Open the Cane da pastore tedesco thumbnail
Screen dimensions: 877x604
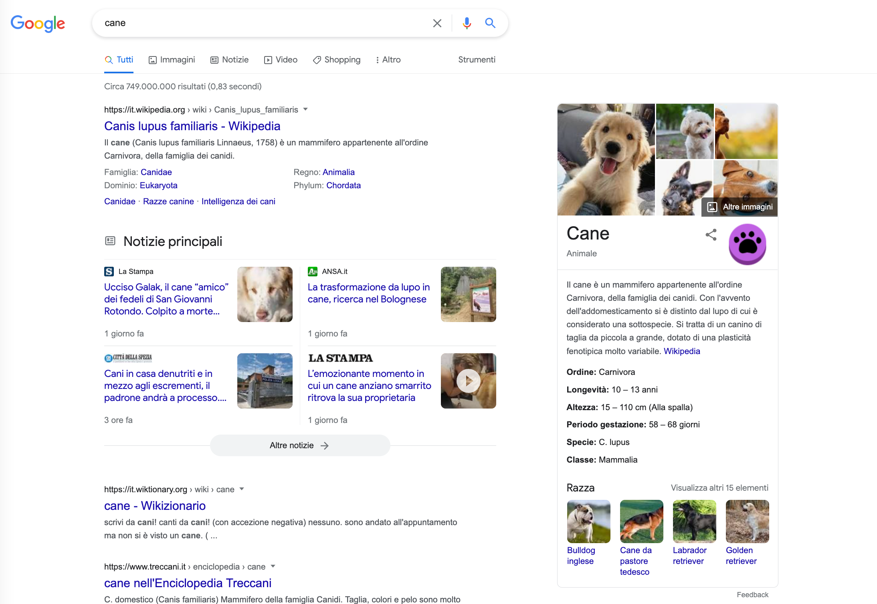(641, 521)
